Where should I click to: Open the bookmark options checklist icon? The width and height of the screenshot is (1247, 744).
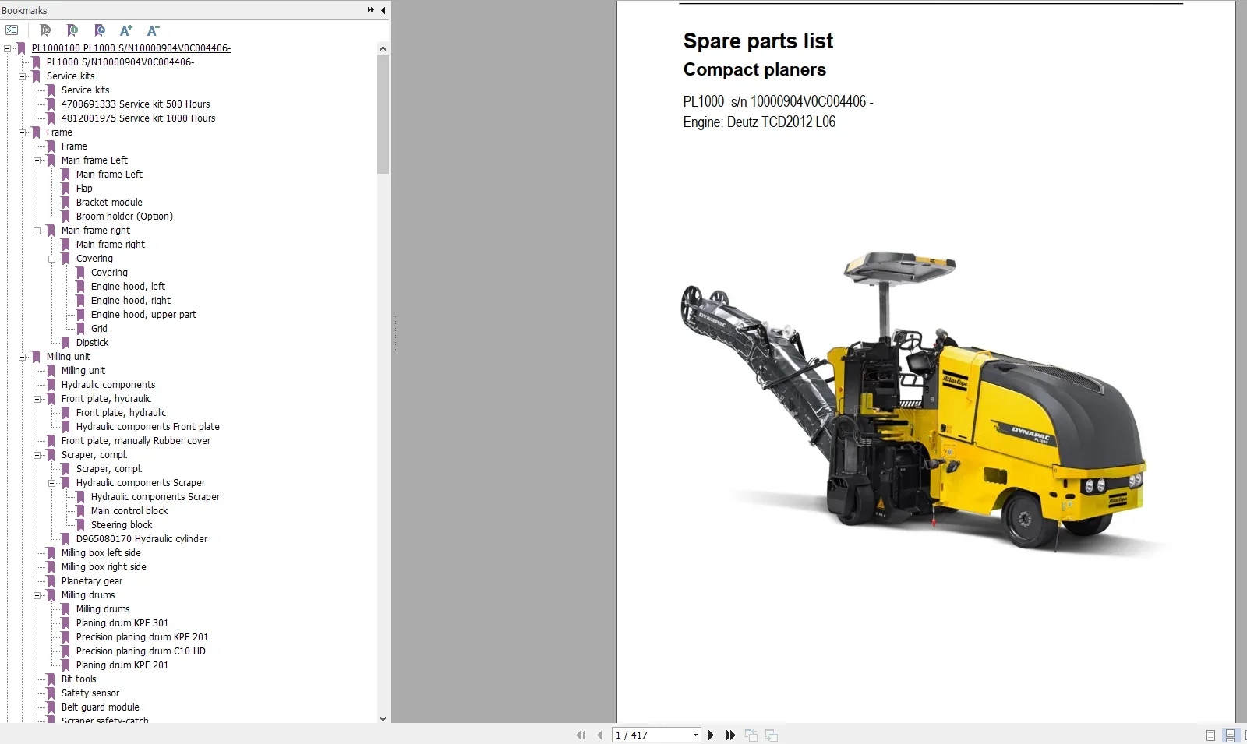pos(12,30)
